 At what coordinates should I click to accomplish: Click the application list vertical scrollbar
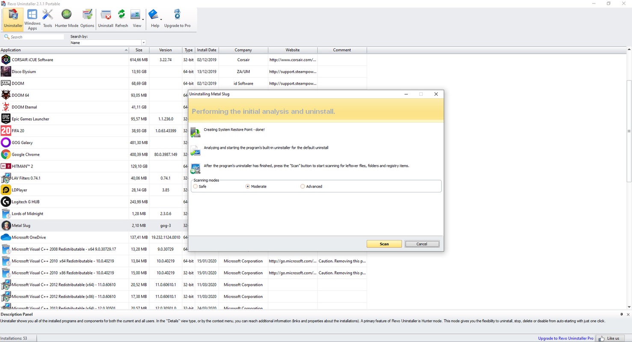(x=629, y=171)
